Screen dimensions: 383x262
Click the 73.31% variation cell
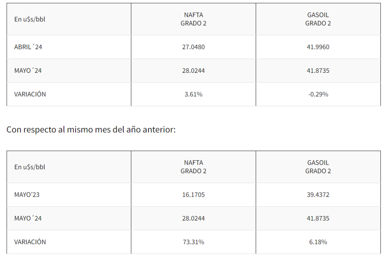point(193,242)
